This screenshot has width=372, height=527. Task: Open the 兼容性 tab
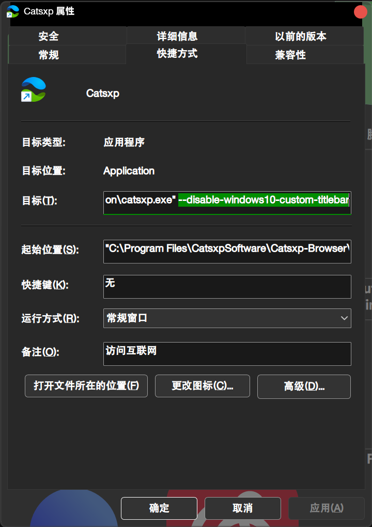click(305, 54)
